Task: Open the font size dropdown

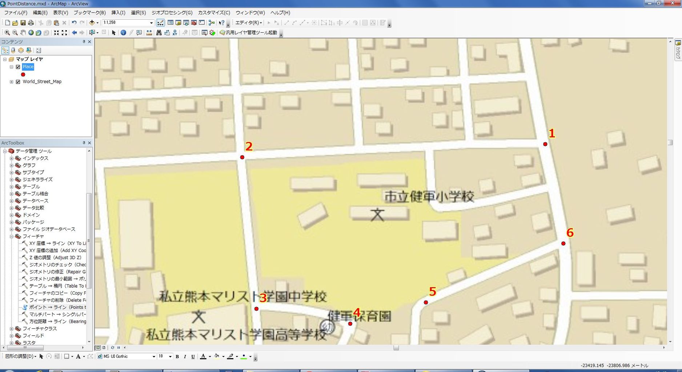Action: coord(170,357)
